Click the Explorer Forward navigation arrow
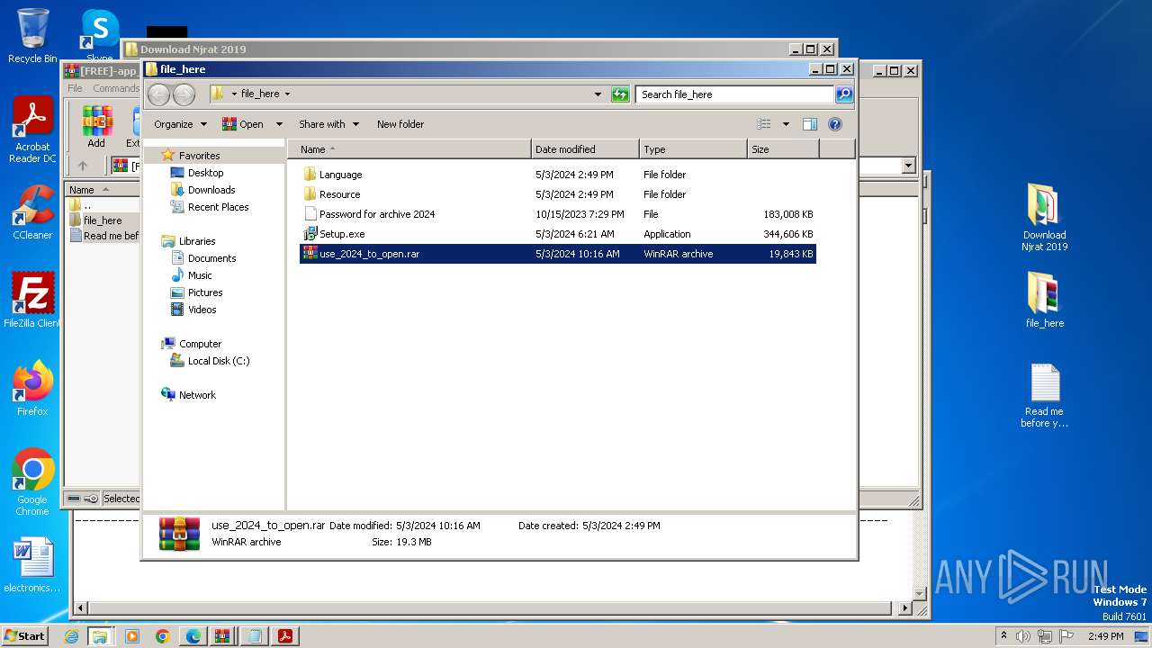 [x=184, y=94]
